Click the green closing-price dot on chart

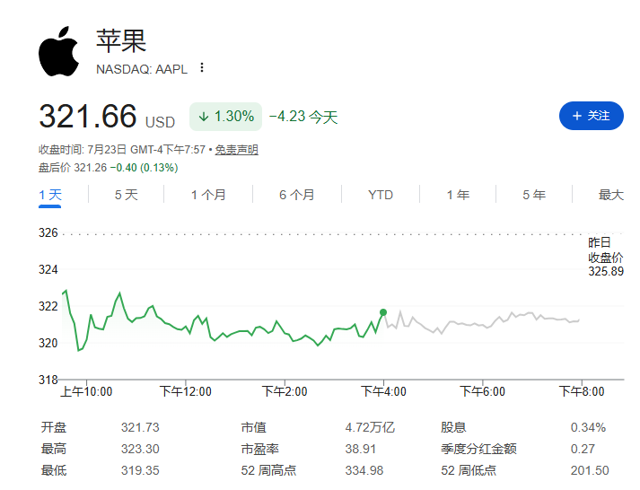point(383,312)
